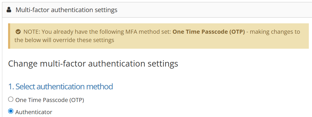The image size is (312, 117).
Task: Click the bold "One Time Passcode (OTP)" note text
Action: click(x=209, y=32)
